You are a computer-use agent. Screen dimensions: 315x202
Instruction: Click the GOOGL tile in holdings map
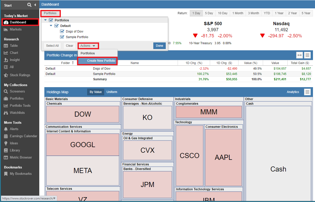[83, 145]
